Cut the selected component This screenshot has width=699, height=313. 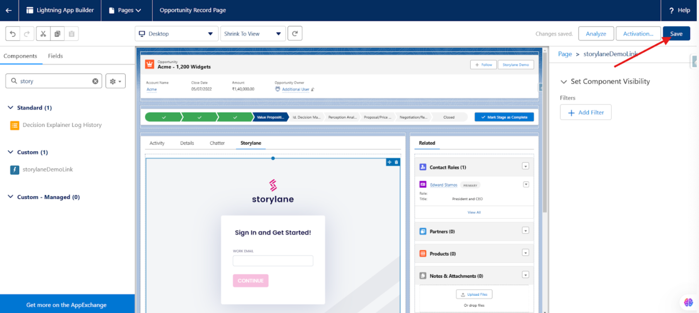[x=43, y=34]
